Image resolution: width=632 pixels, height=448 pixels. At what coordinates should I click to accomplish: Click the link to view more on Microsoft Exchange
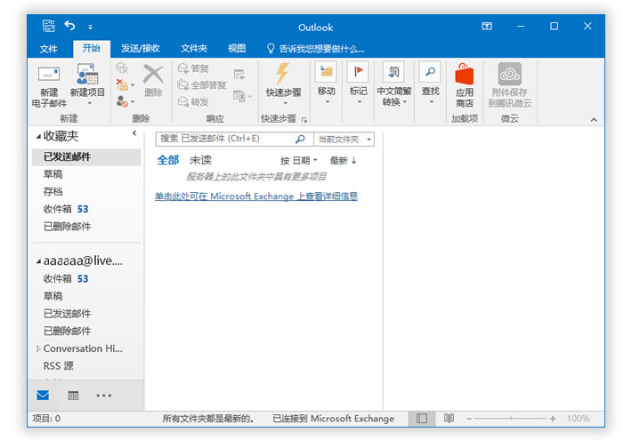256,196
